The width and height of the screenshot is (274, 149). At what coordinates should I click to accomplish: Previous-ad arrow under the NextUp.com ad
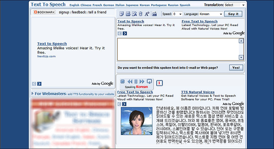(34, 84)
